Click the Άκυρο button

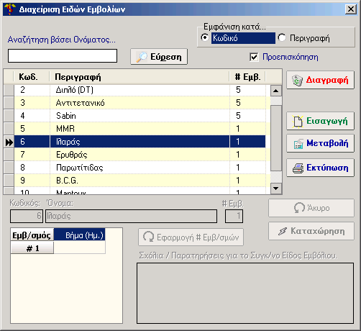(311, 208)
